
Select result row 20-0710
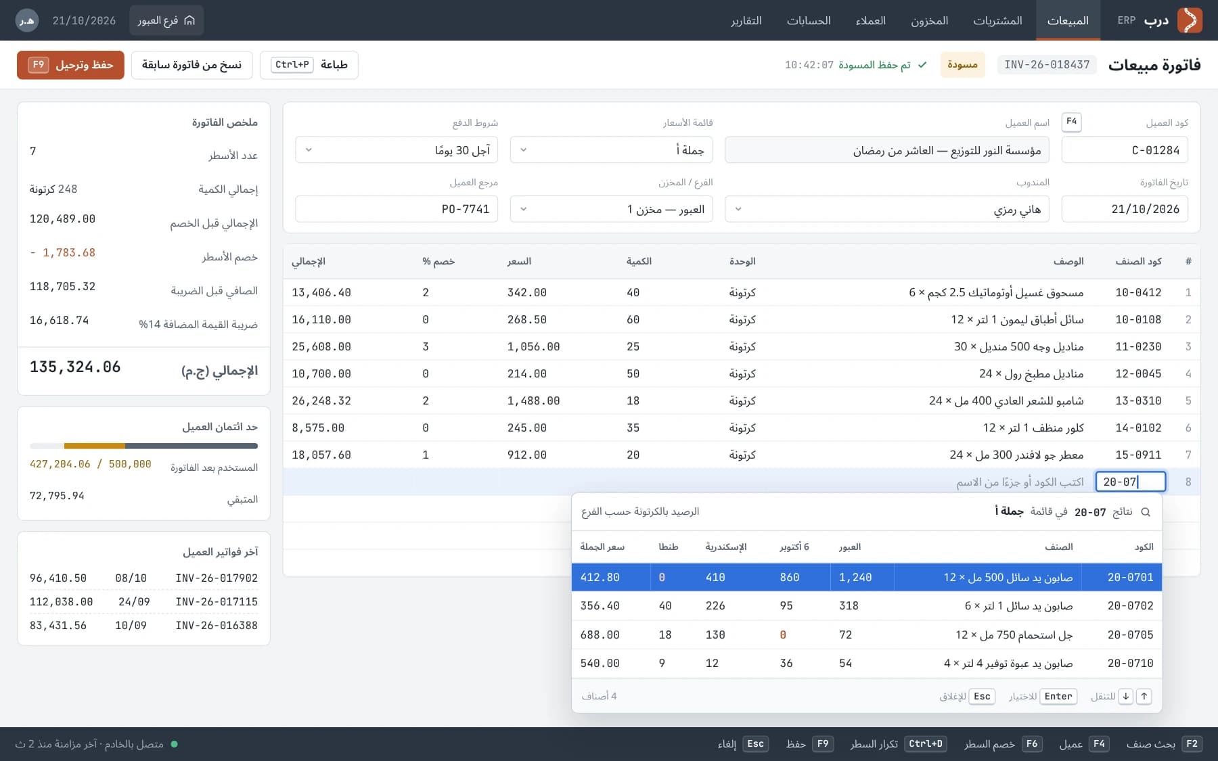tap(867, 664)
